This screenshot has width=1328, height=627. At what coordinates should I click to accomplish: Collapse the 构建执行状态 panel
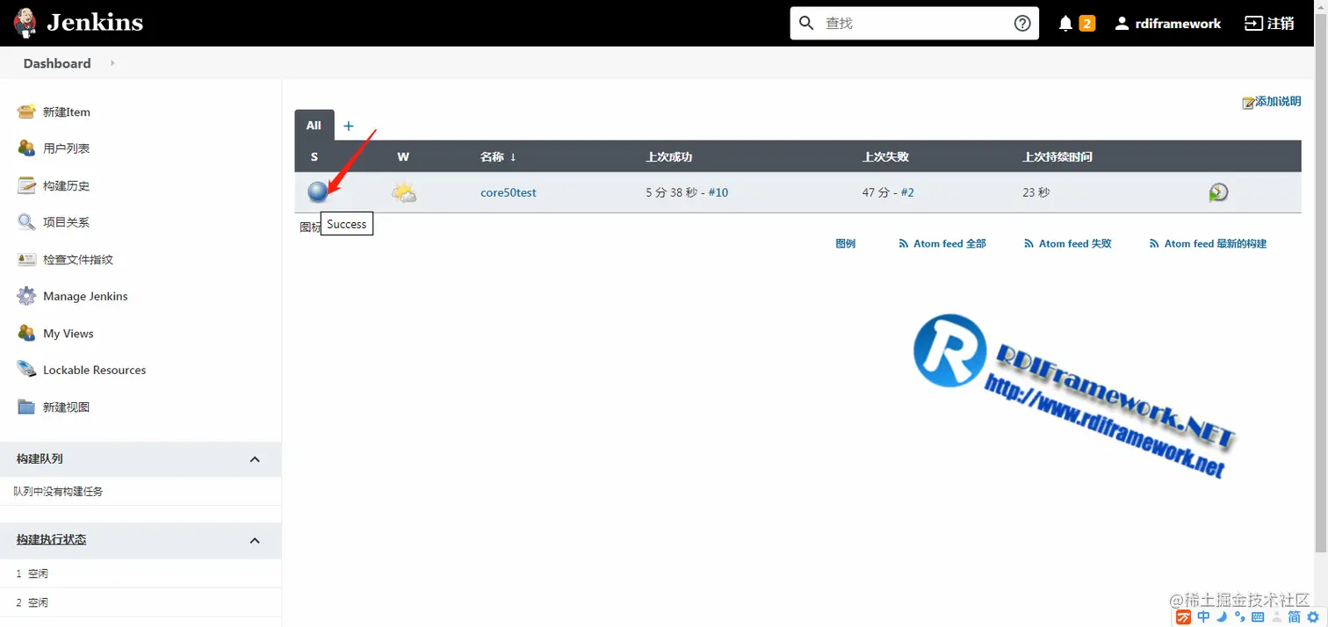(255, 540)
